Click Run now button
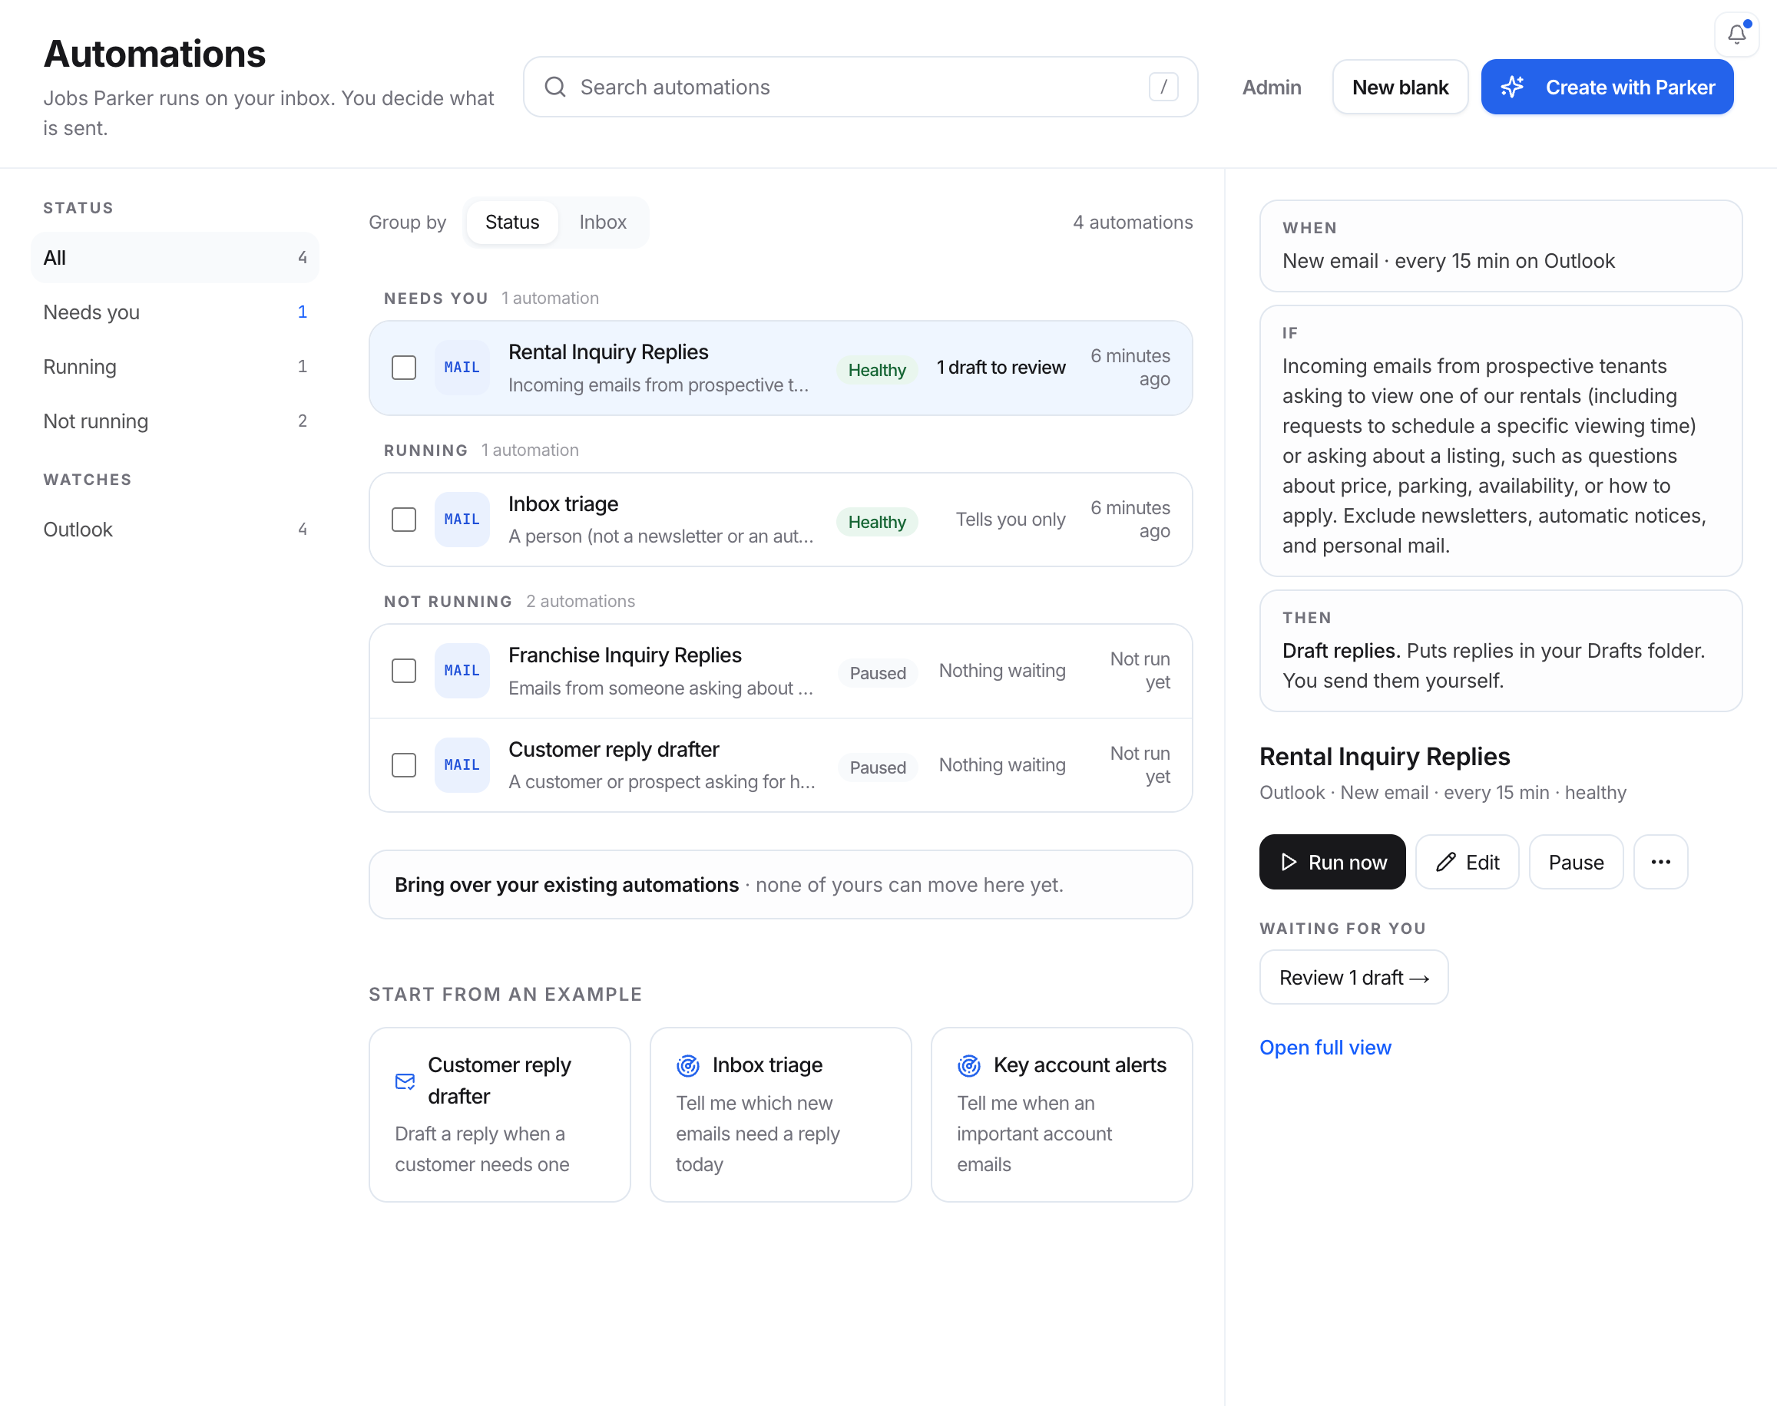This screenshot has height=1406, width=1777. (1332, 862)
